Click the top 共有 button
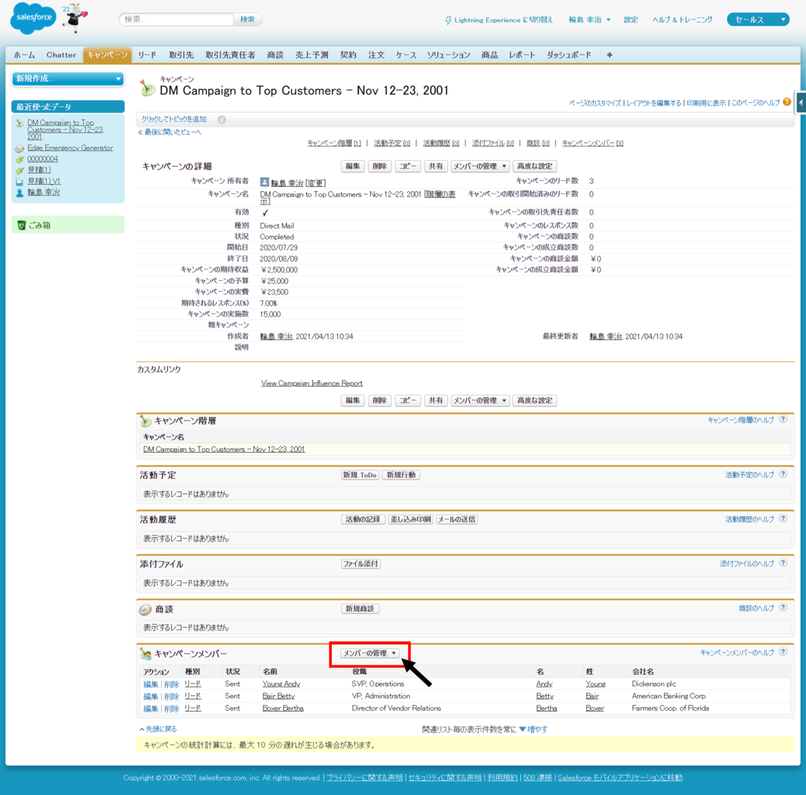This screenshot has width=806, height=795. (x=436, y=166)
